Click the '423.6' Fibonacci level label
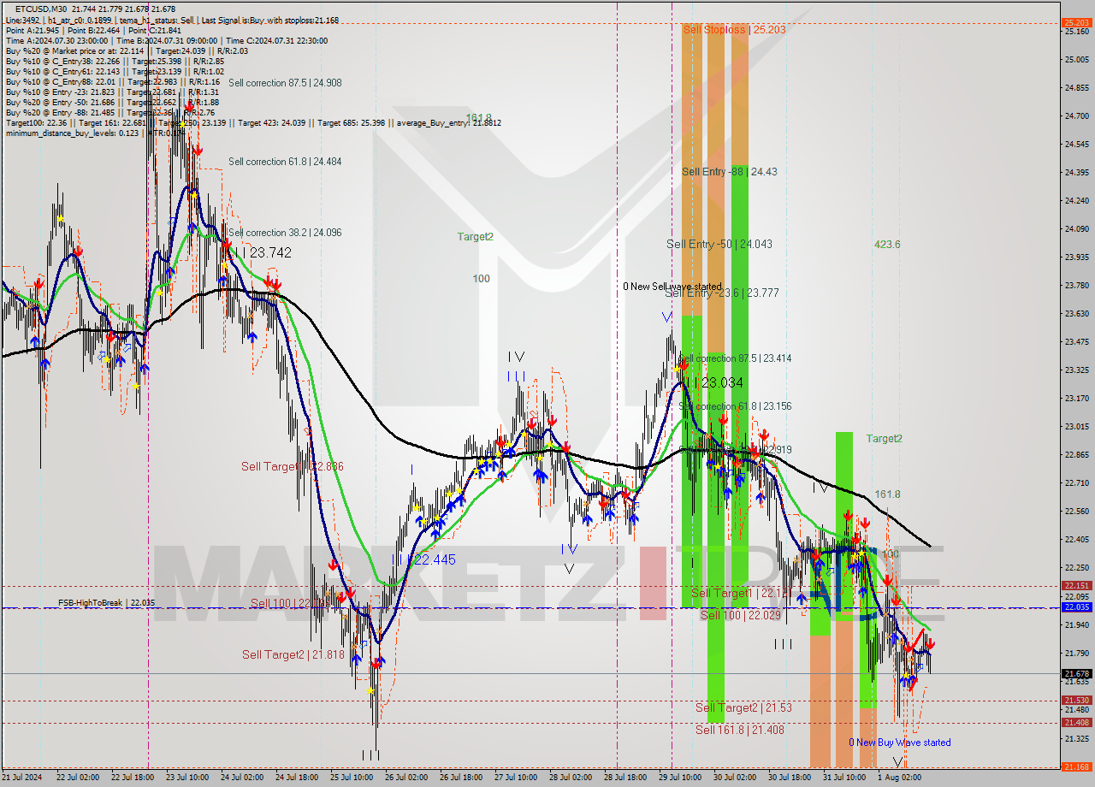 (x=887, y=245)
